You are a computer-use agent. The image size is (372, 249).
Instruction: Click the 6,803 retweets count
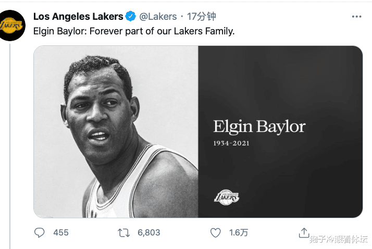click(x=148, y=232)
